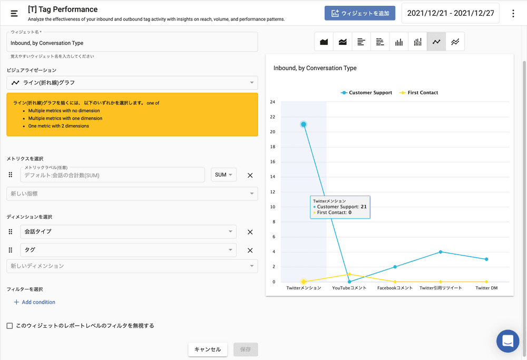Click the ウィジェットを追加 button
The width and height of the screenshot is (527, 360).
360,14
